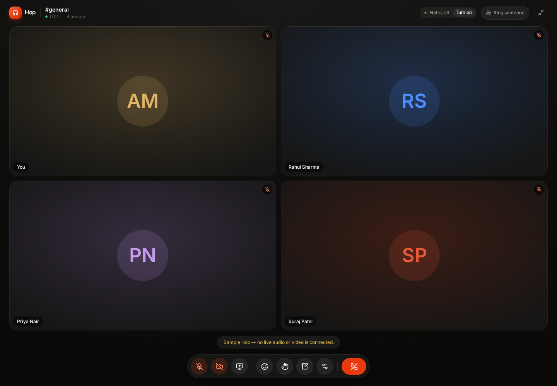
Task: Minimize the call view with collapse arrows
Action: click(541, 13)
